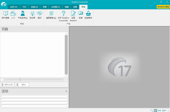The width and height of the screenshot is (170, 112).
Task: Switch to the 主页 (H) tab
Action: (x=14, y=7)
